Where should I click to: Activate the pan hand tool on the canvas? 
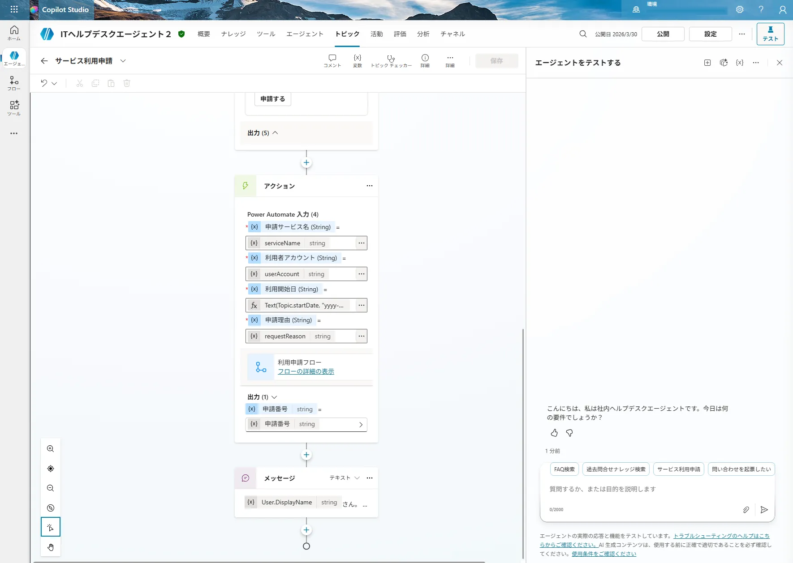pos(50,547)
